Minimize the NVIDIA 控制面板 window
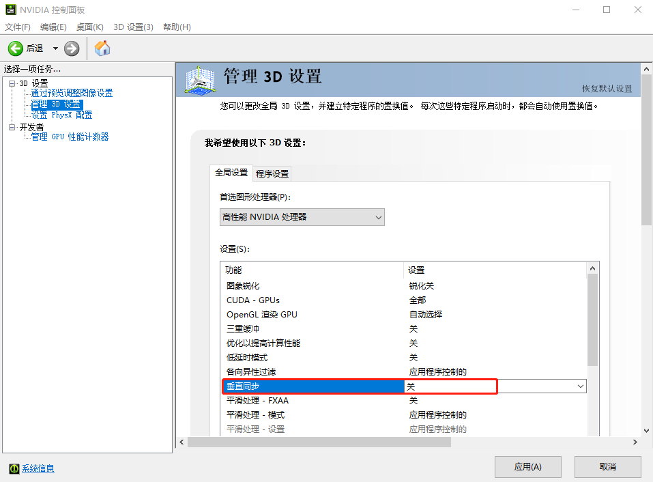653x482 pixels. pyautogui.click(x=576, y=10)
